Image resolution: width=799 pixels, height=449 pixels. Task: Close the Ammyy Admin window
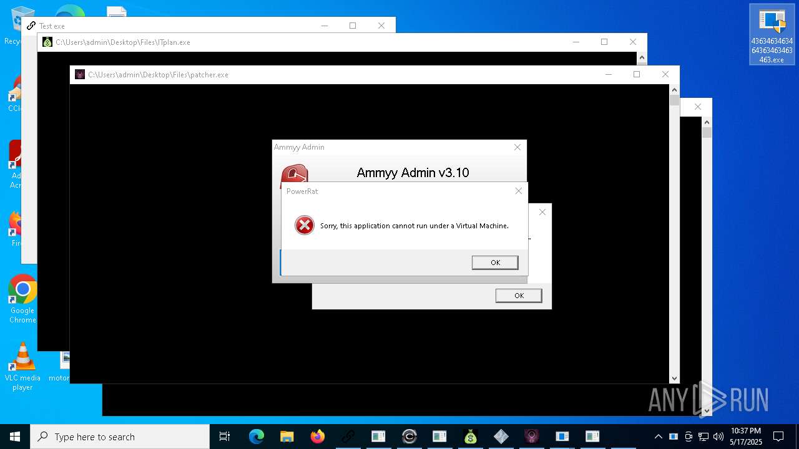tap(517, 147)
